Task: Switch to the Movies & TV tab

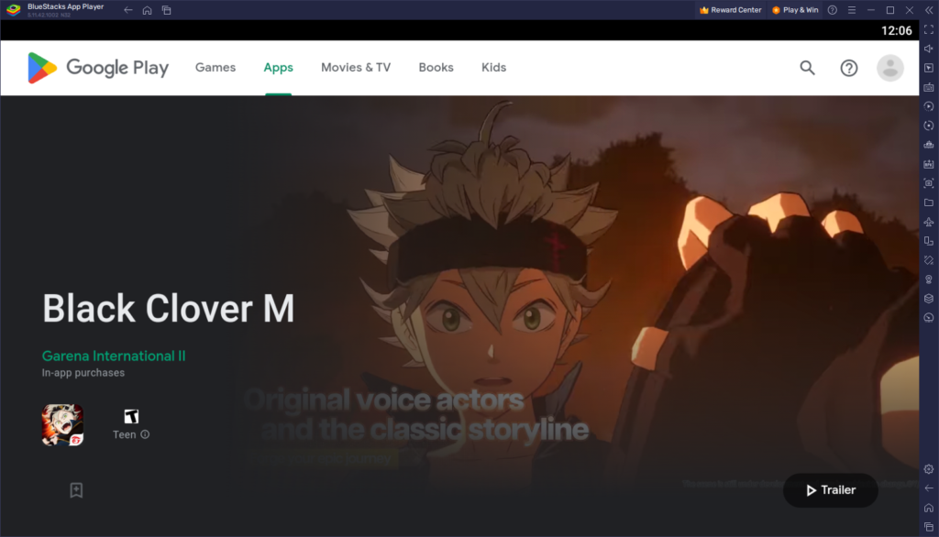Action: click(355, 68)
